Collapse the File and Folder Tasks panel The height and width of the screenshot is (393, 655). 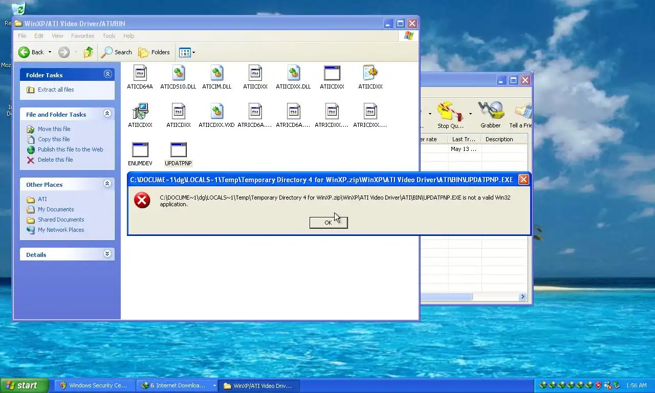[x=107, y=114]
